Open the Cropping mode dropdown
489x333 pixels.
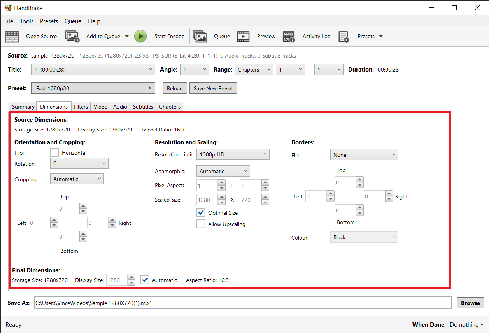pos(77,179)
